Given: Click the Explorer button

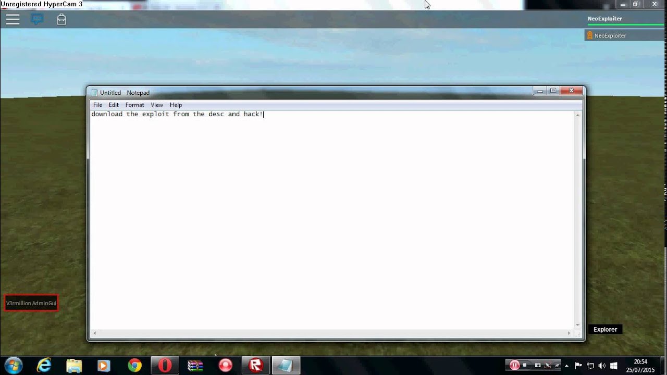Looking at the screenshot, I should [x=605, y=329].
